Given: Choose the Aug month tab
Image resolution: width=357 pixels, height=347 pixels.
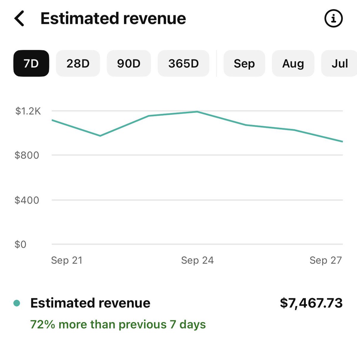Looking at the screenshot, I should click(x=293, y=63).
